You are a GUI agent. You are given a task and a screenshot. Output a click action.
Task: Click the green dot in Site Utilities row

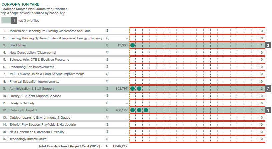pyautogui.click(x=133, y=45)
